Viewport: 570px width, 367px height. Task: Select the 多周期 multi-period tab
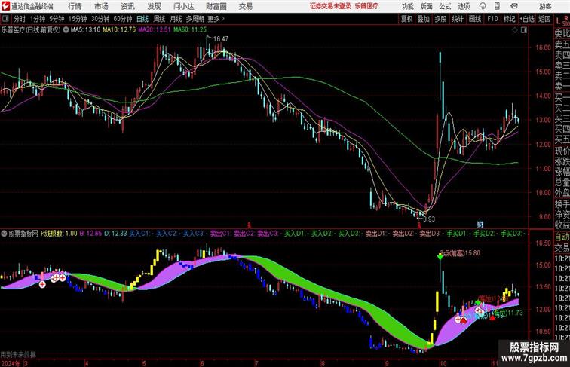tap(195, 19)
